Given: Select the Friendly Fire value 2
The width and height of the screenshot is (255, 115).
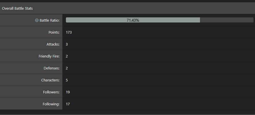Looking at the screenshot, I should tap(67, 56).
